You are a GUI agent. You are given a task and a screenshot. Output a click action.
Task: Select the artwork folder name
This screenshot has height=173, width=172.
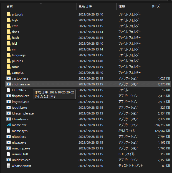pos(17,14)
